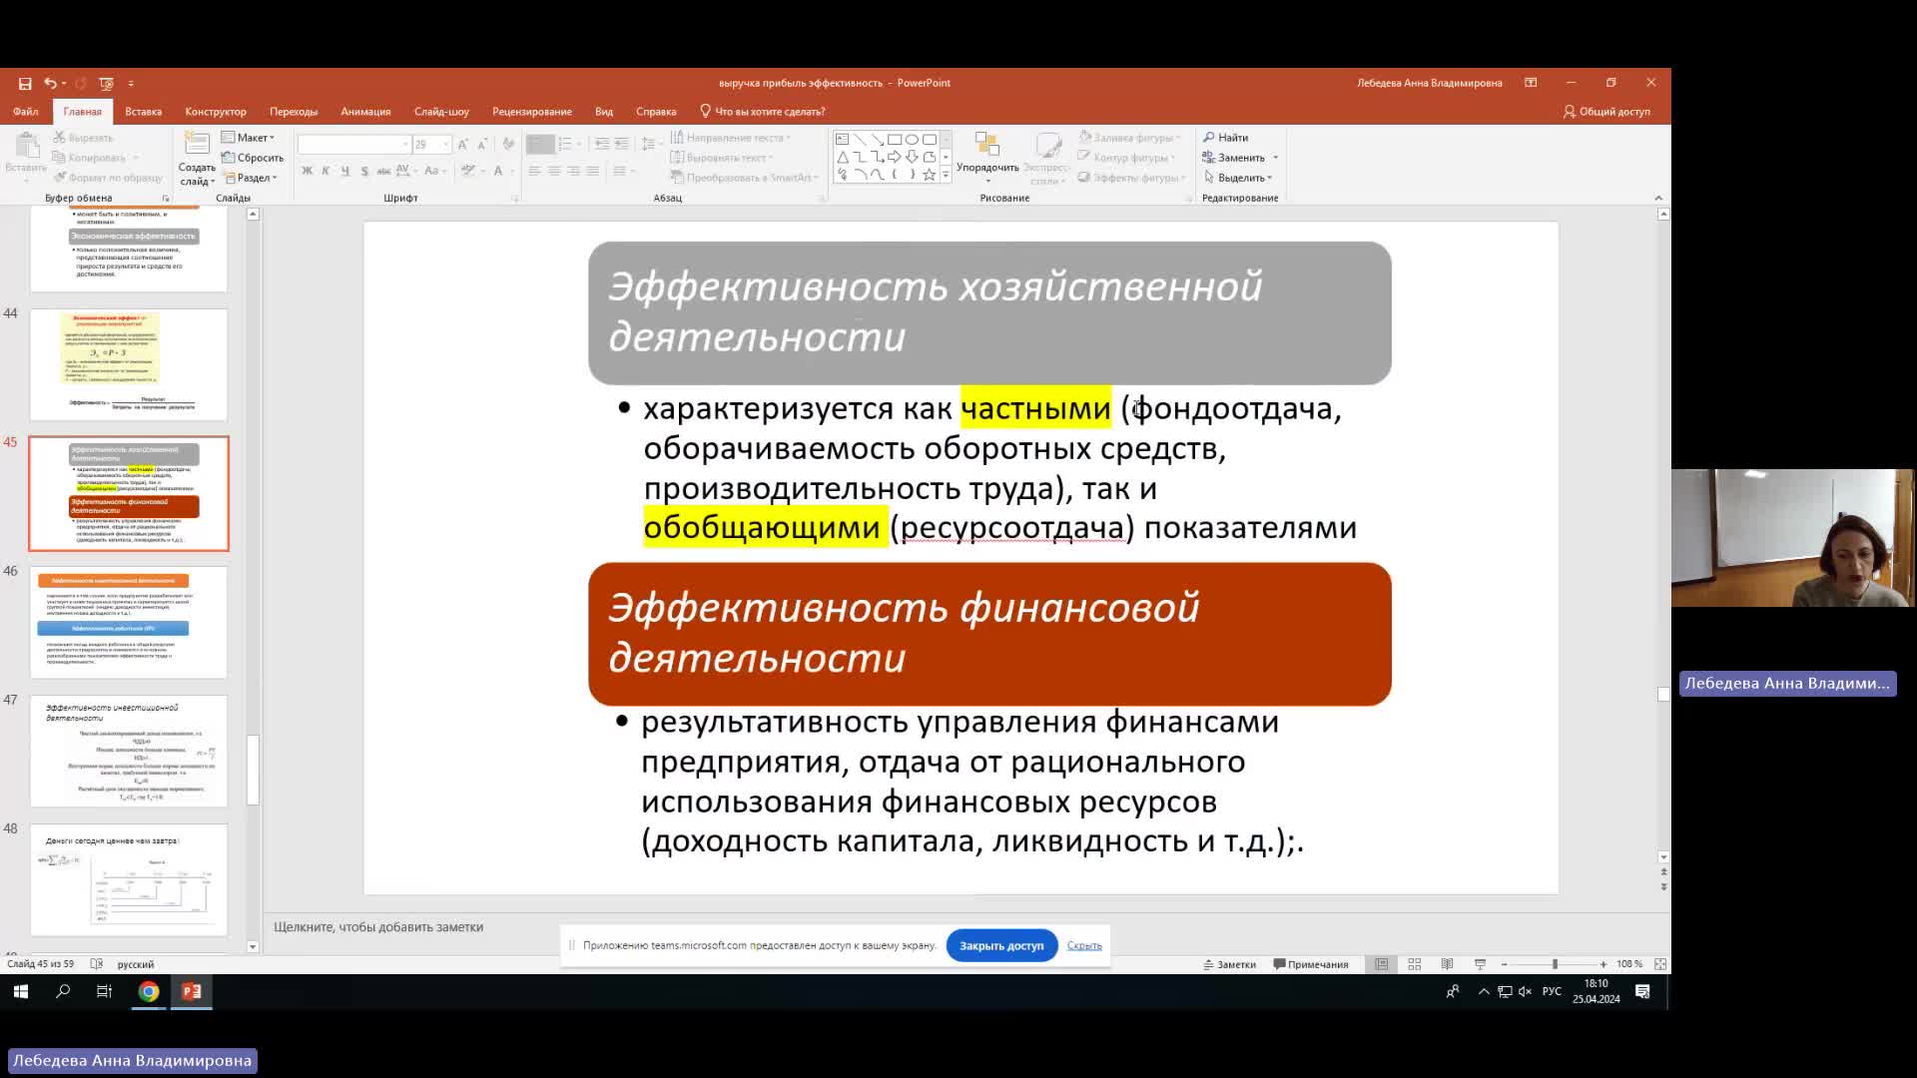1917x1078 pixels.
Task: Open the Replace (Заменить) dropdown arrow
Action: point(1275,158)
